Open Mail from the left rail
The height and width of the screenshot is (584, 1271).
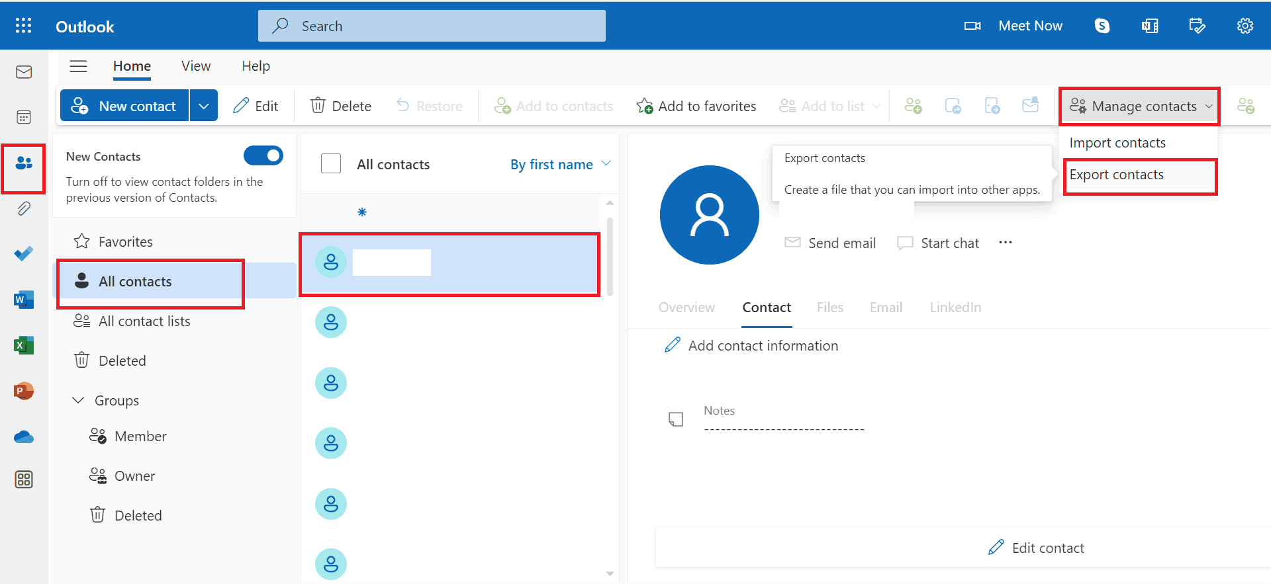coord(24,72)
